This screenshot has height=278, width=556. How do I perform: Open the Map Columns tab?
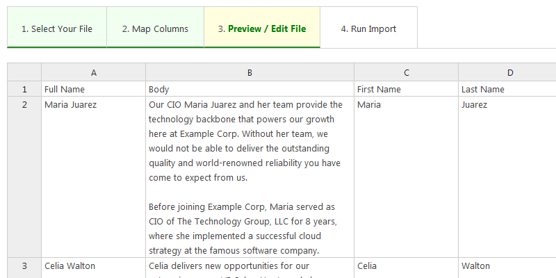pos(155,28)
